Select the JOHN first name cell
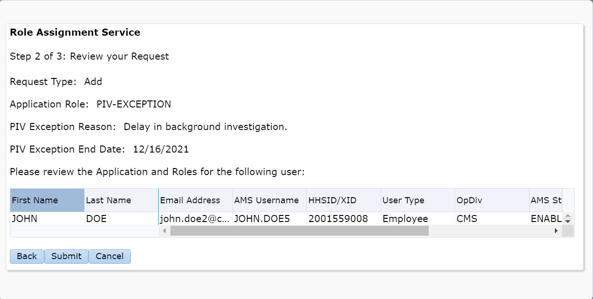593x299 pixels. pyautogui.click(x=47, y=219)
